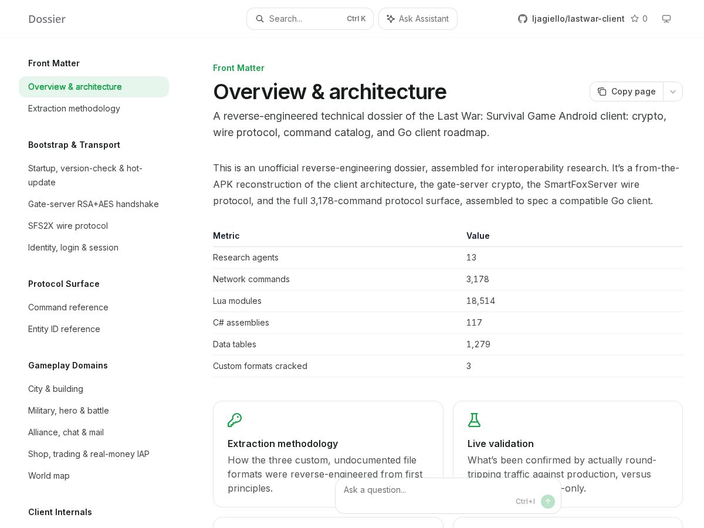Open Identity, login & session page

(94, 248)
